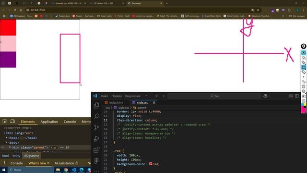
Task: Open the Выделение menu in VS Code
Action: (x=133, y=96)
